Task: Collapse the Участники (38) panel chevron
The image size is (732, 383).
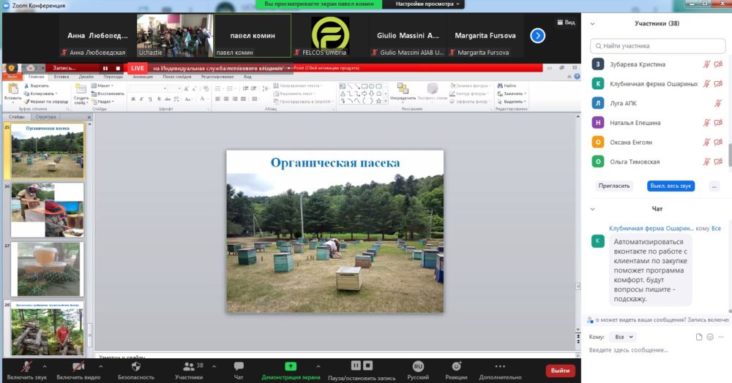Action: [592, 24]
